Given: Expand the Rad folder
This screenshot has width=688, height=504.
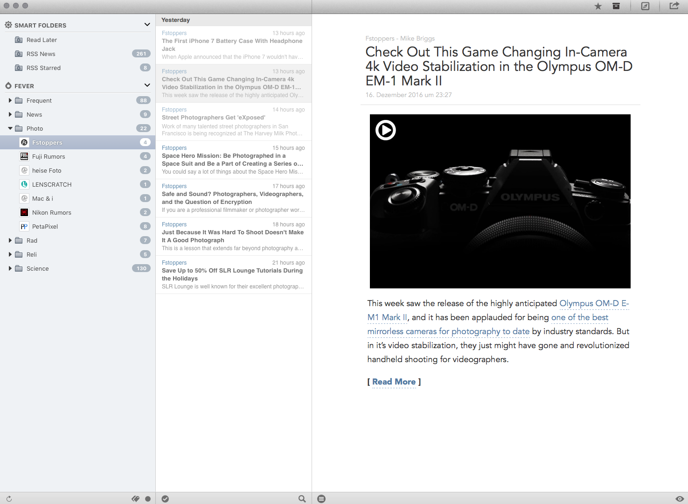Looking at the screenshot, I should click(x=10, y=240).
